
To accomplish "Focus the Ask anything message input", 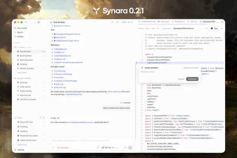I will 92,141.
